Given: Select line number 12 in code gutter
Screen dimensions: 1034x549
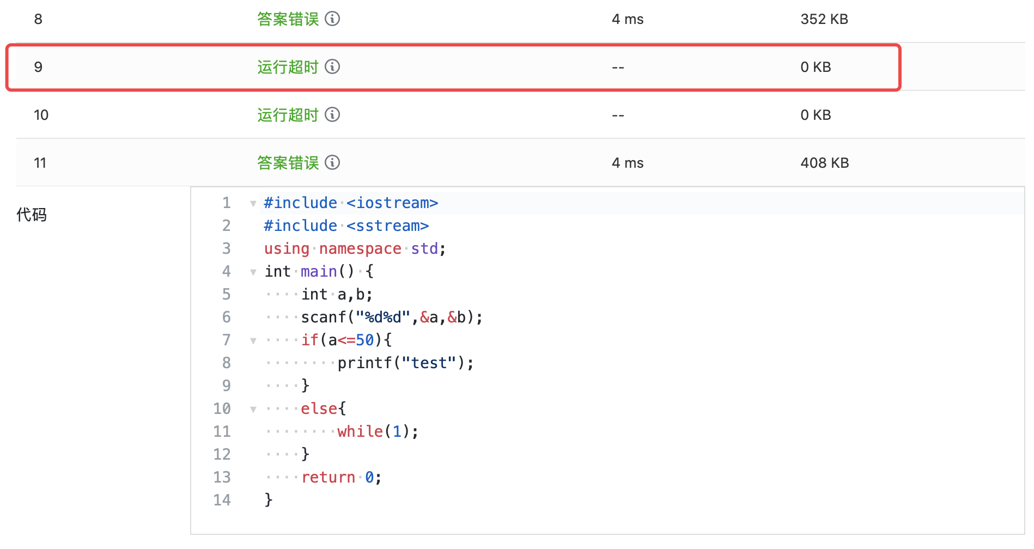Looking at the screenshot, I should click(x=222, y=454).
